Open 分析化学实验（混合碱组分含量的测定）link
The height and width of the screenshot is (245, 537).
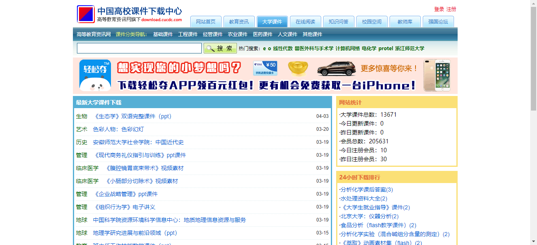(395, 234)
